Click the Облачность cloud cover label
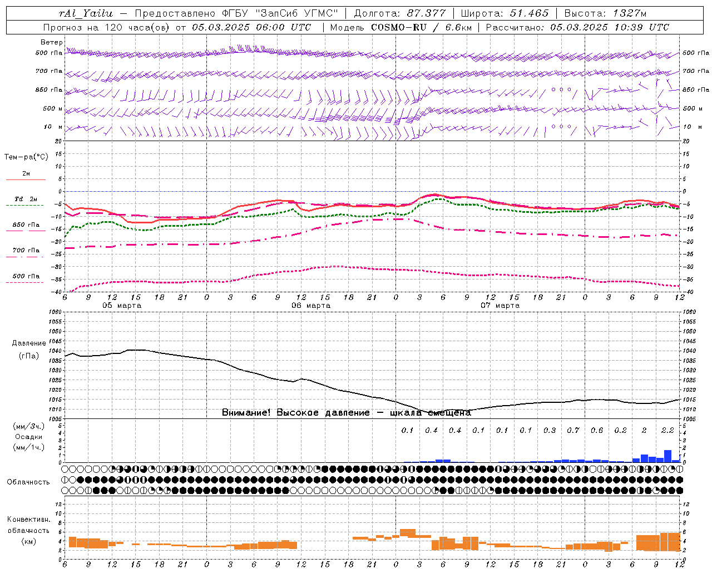 coord(28,482)
